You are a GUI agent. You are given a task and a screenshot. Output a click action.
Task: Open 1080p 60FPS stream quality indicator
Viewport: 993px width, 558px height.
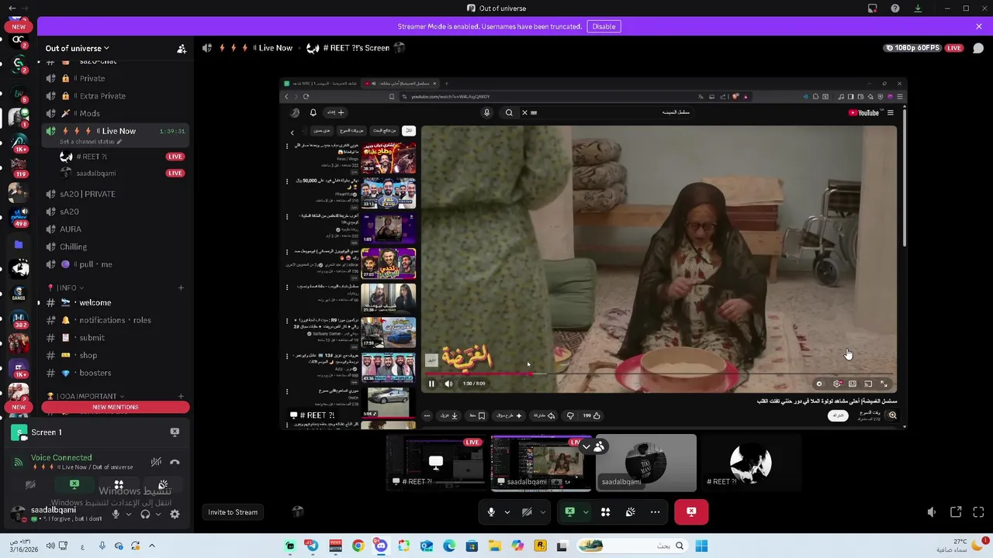[914, 48]
